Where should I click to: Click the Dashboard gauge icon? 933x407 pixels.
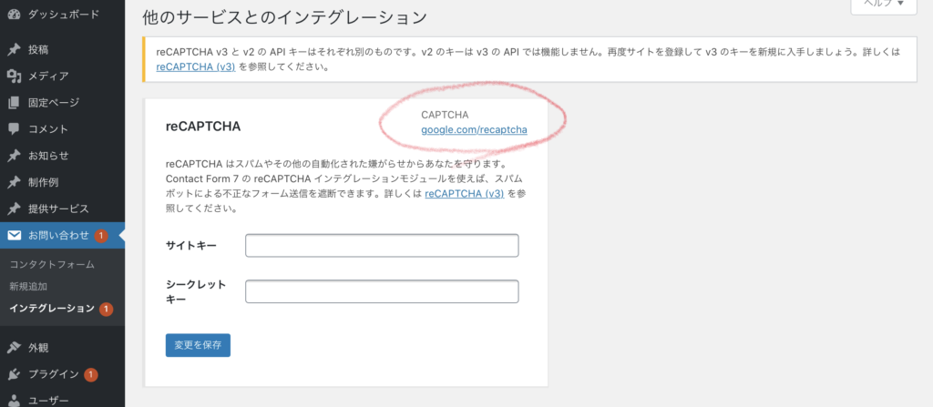(x=15, y=13)
